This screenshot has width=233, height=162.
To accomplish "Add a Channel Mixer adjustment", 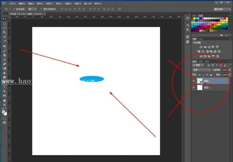I will (215, 52).
